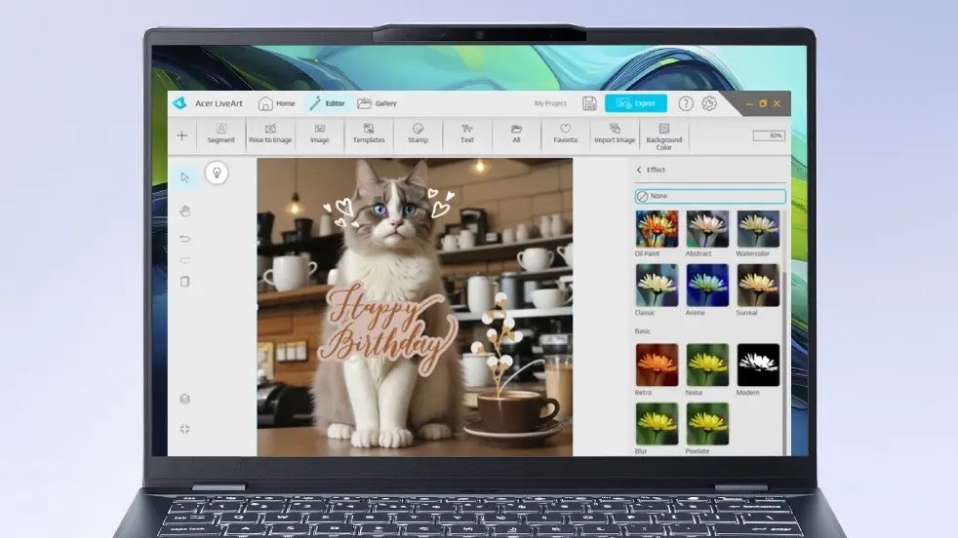Viewport: 958px width, 538px height.
Task: Open the Background Color picker
Action: [663, 135]
